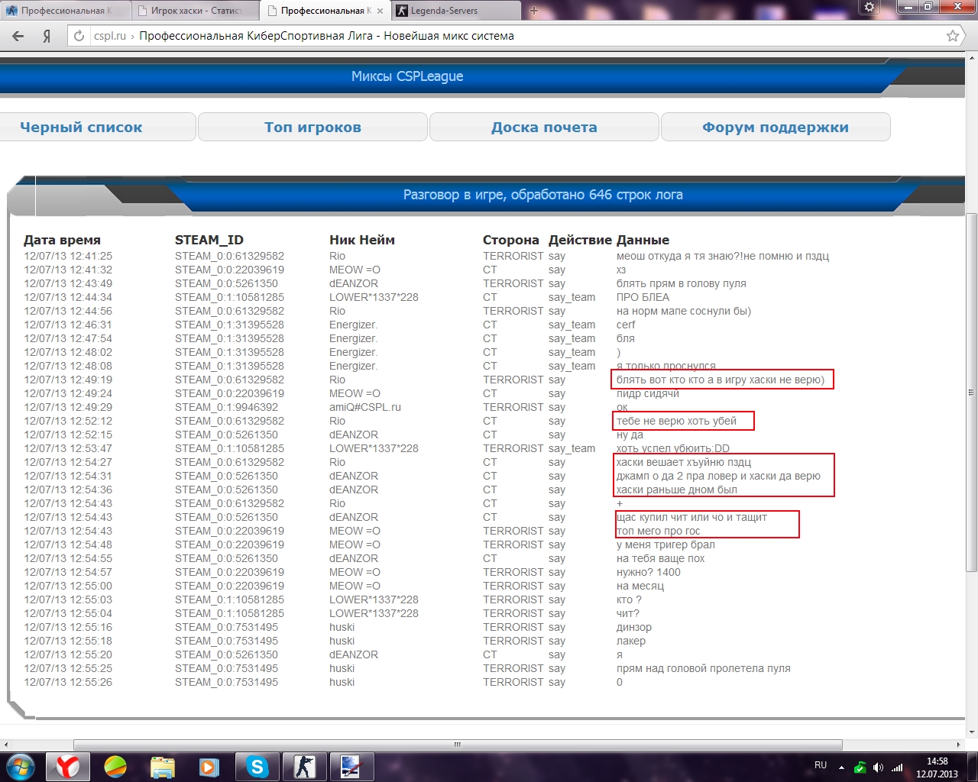Viewport: 978px width, 782px height.
Task: Open browser settings gear icon
Action: 870,8
